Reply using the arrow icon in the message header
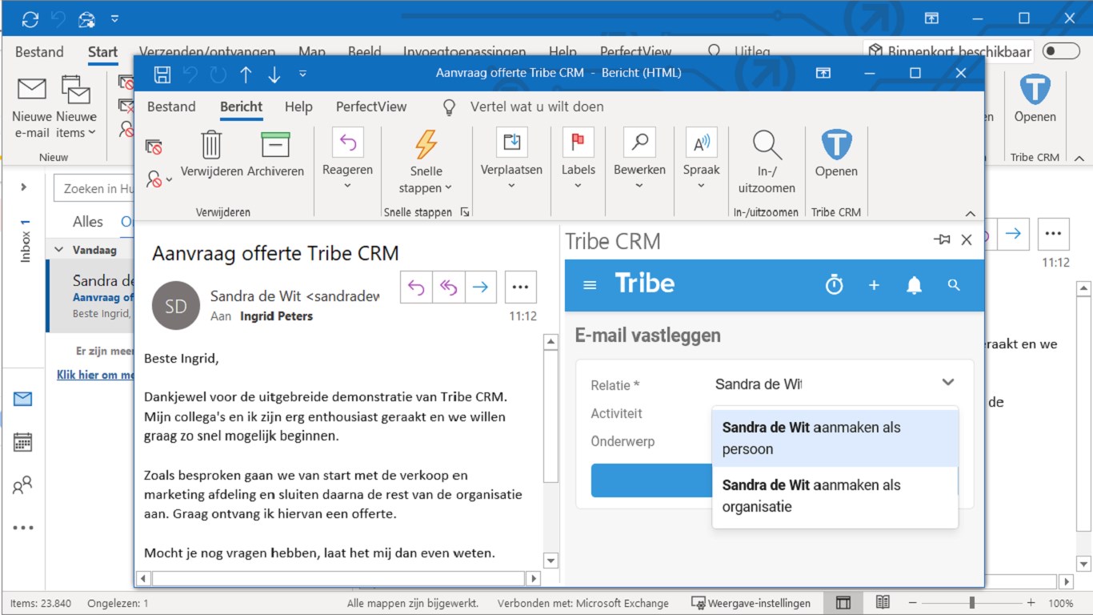 tap(416, 287)
